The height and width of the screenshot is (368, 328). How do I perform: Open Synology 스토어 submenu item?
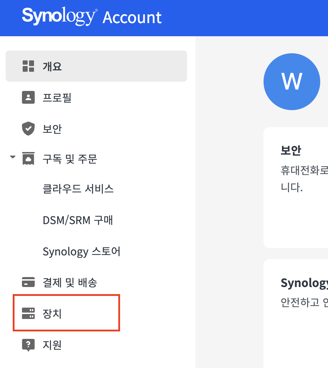[81, 251]
